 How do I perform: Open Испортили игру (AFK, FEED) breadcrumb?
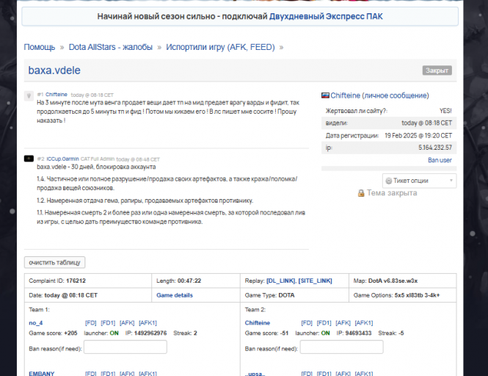220,47
